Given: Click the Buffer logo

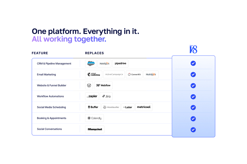Looking at the screenshot, I should (93, 107).
